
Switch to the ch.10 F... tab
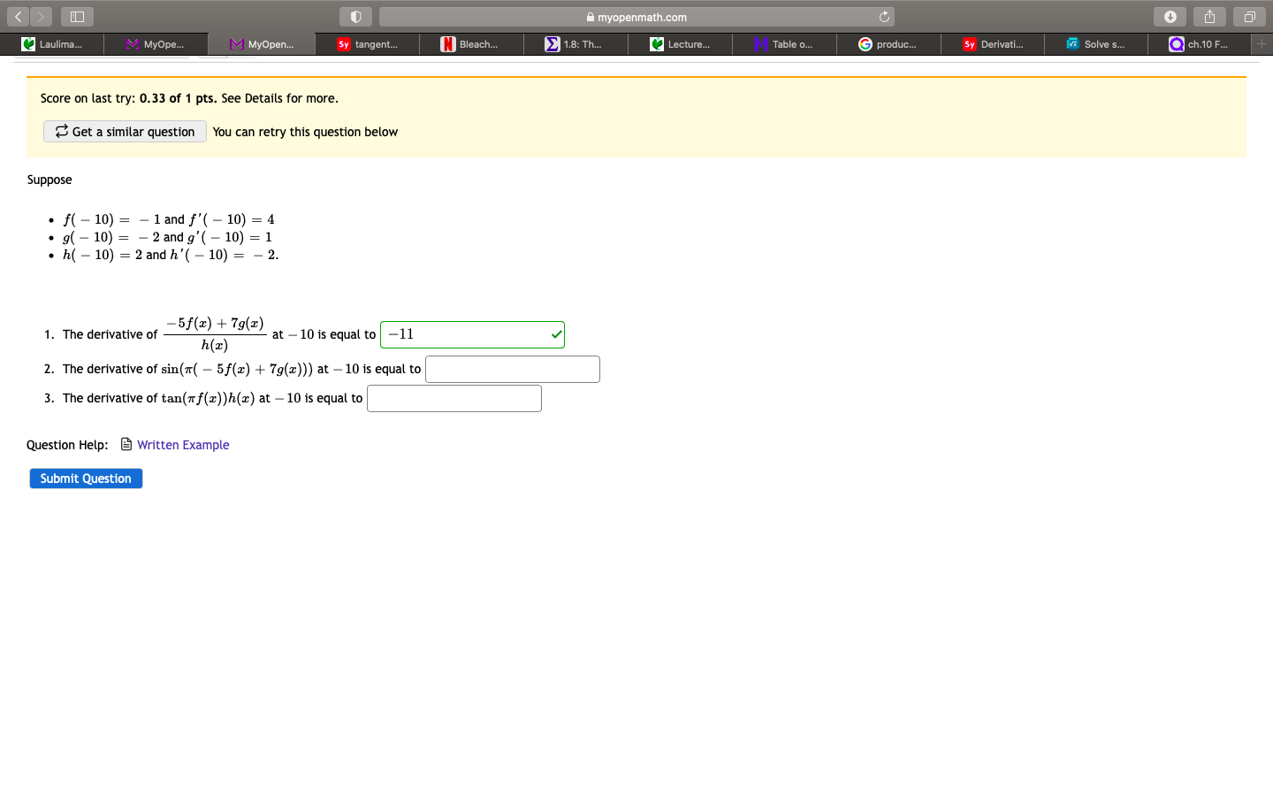point(1200,44)
